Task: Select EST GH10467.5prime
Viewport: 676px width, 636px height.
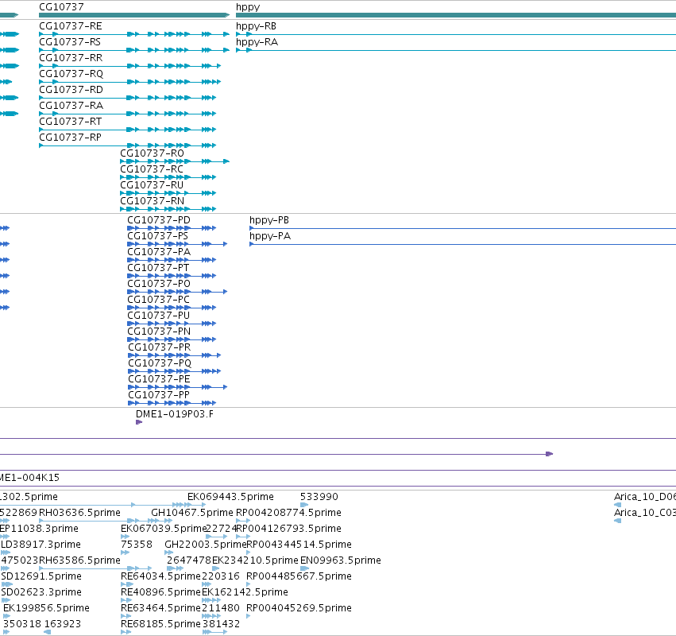Action: click(192, 513)
